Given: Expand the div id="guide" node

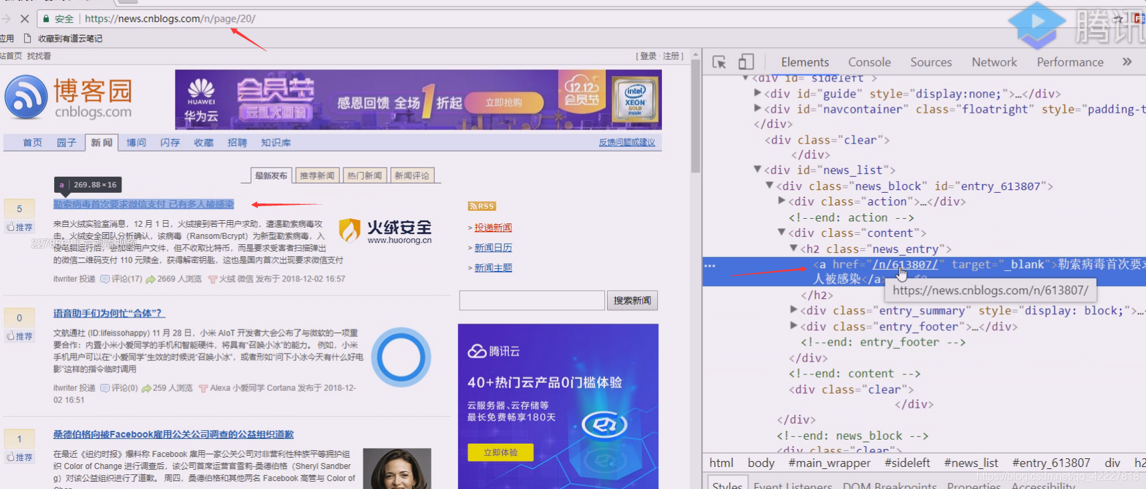Looking at the screenshot, I should pyautogui.click(x=757, y=93).
